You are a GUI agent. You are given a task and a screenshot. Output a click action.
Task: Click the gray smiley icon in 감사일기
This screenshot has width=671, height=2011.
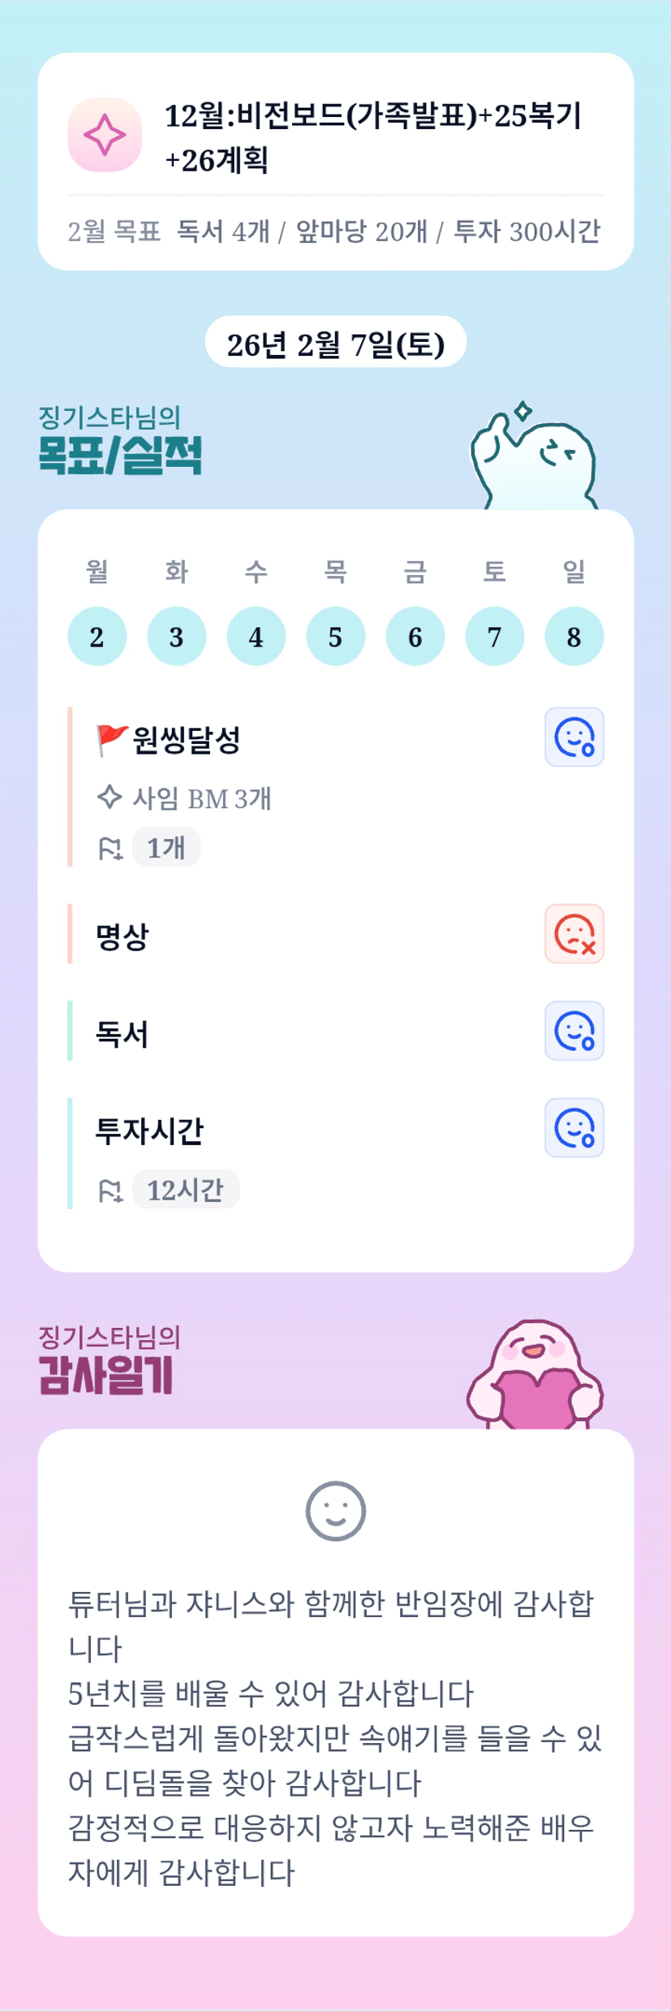coord(335,1511)
